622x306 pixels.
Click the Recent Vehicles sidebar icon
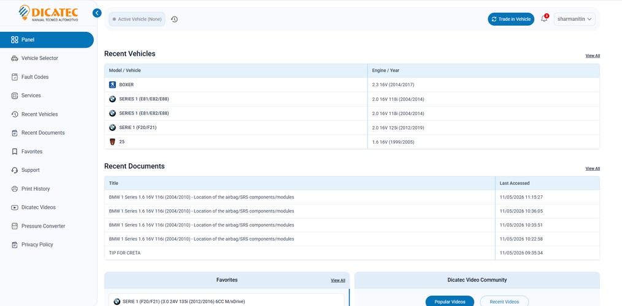15,114
